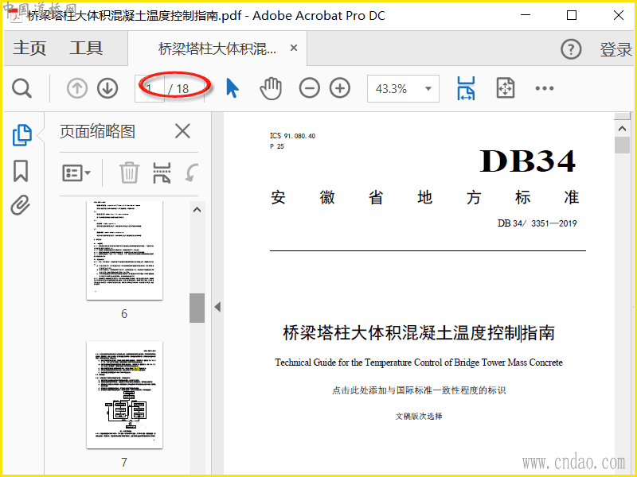Screen dimensions: 637x477
Task: Click the thumbnail pane page layout icon
Action: pyautogui.click(x=162, y=173)
